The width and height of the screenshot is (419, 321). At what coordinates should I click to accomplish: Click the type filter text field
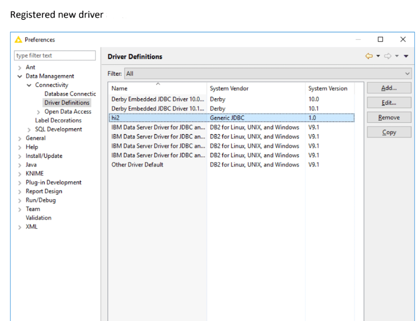point(55,56)
